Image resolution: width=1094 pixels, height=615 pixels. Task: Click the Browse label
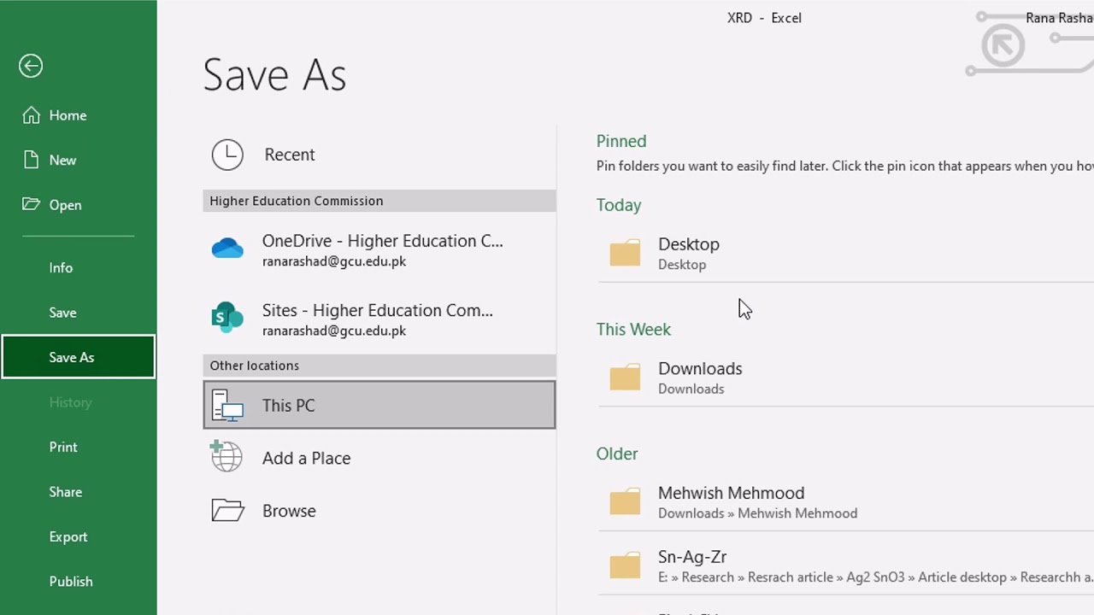[289, 511]
